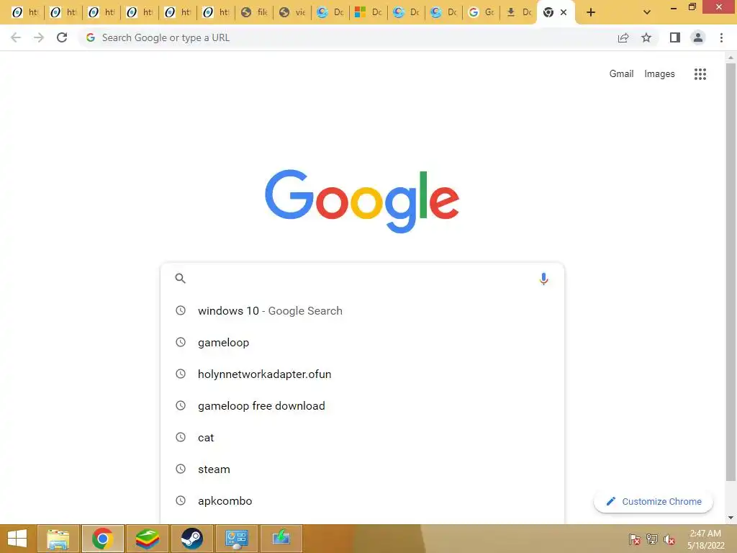Image resolution: width=737 pixels, height=553 pixels.
Task: Expand the tab search dropdown
Action: point(647,12)
